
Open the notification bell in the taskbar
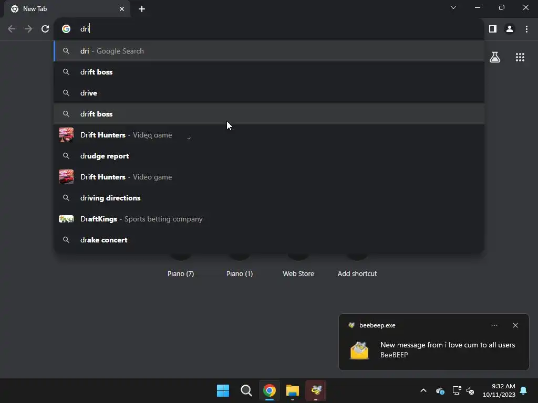pos(524,390)
